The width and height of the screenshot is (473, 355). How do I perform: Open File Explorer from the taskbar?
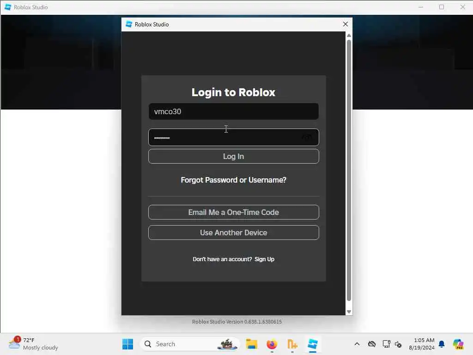point(251,344)
